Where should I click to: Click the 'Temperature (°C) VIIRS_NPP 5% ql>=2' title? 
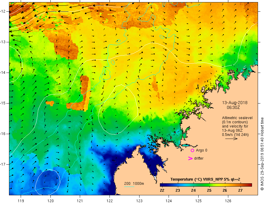click(x=205, y=179)
